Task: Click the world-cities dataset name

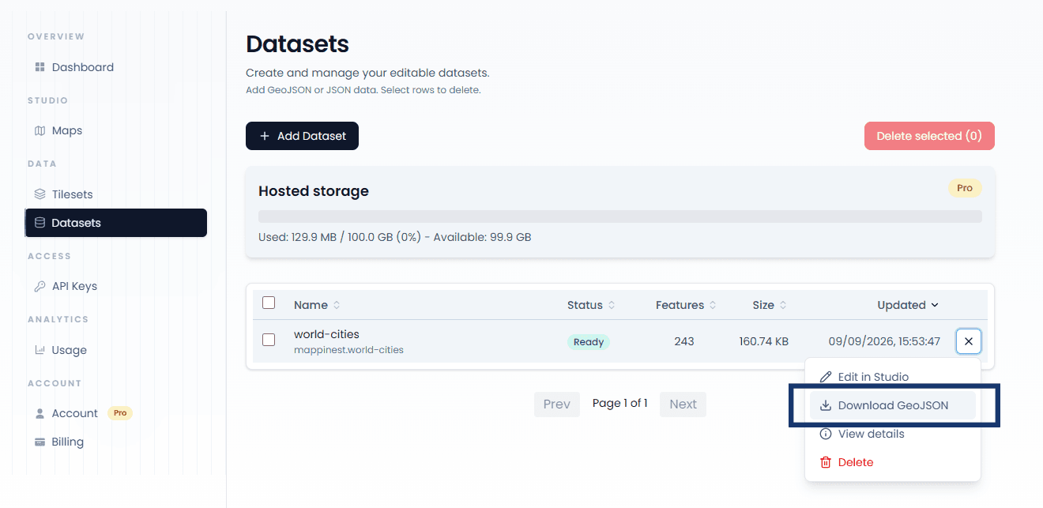Action: [x=326, y=334]
